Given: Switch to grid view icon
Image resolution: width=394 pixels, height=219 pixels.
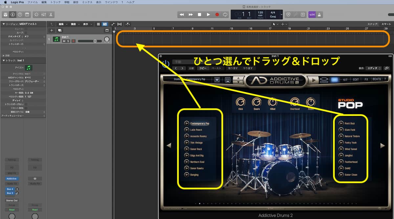Looking at the screenshot, I should coord(98,24).
